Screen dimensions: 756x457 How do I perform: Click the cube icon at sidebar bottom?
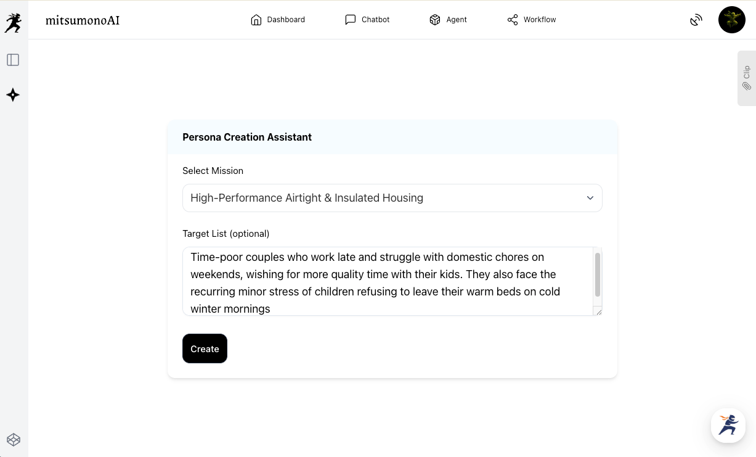pyautogui.click(x=14, y=440)
